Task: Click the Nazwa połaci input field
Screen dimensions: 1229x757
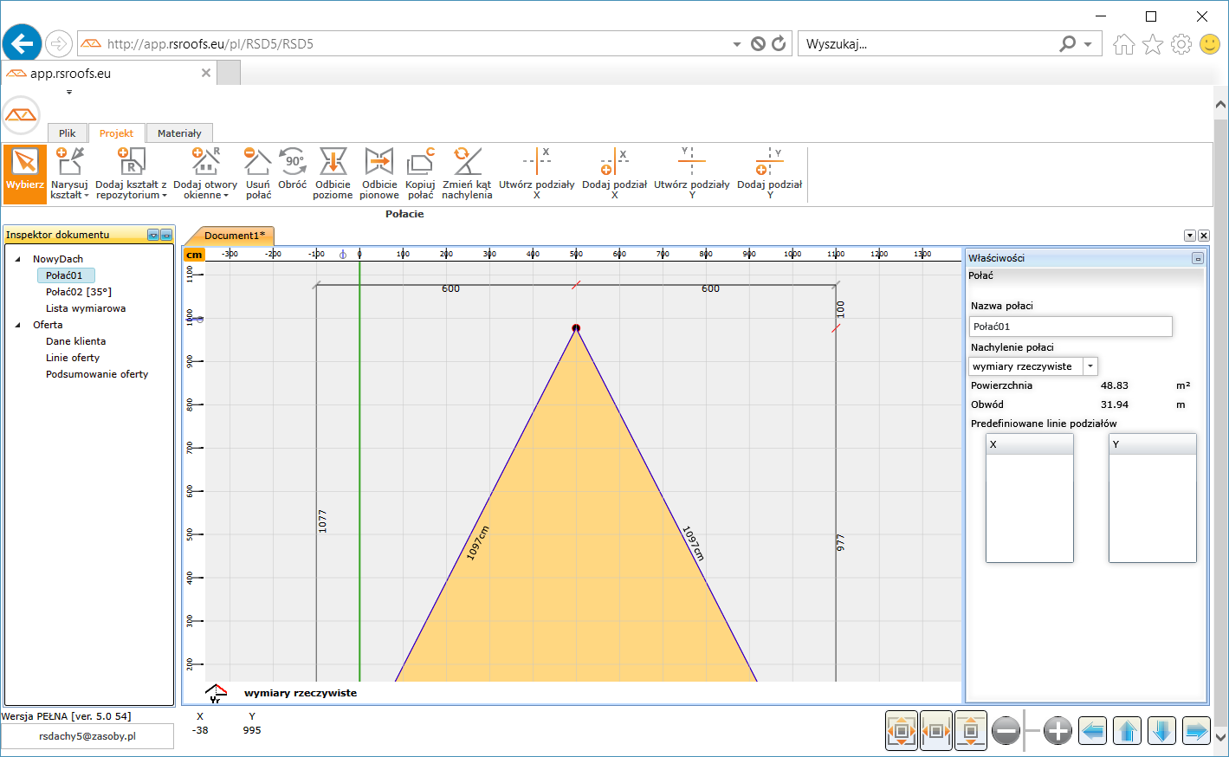Action: (x=1070, y=327)
